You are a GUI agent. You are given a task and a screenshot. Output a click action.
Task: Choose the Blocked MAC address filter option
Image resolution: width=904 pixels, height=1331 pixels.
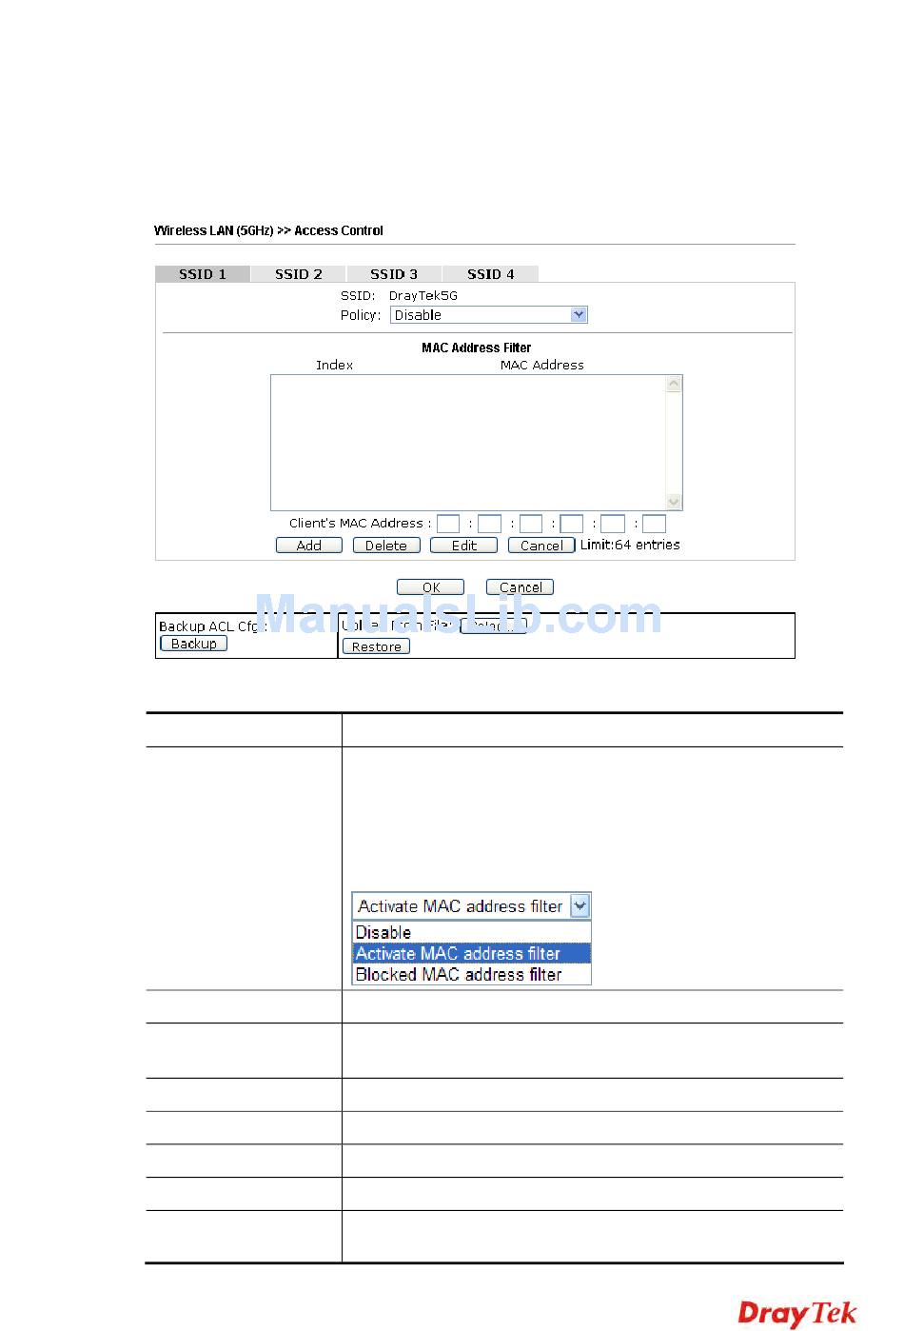coord(472,975)
